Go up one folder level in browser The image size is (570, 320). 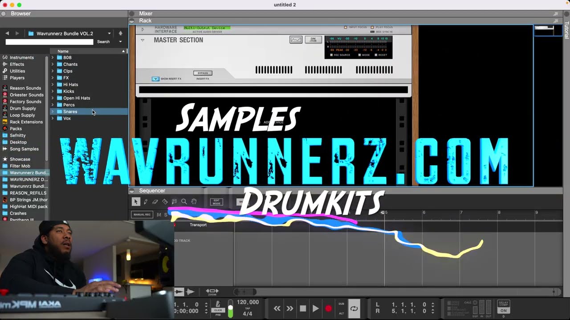(x=120, y=33)
